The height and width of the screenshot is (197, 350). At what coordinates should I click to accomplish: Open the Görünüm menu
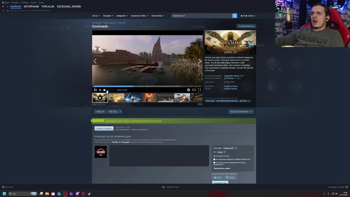pos(15,2)
